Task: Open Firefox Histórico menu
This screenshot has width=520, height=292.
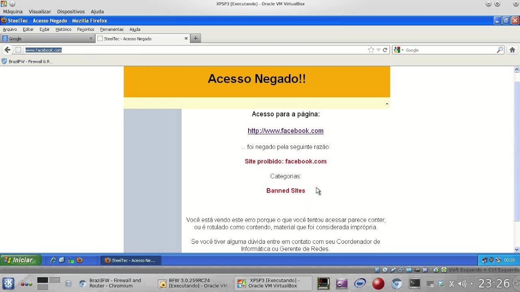Action: [x=63, y=29]
